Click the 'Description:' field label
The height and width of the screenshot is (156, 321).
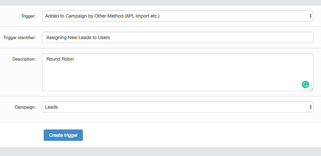(24, 59)
